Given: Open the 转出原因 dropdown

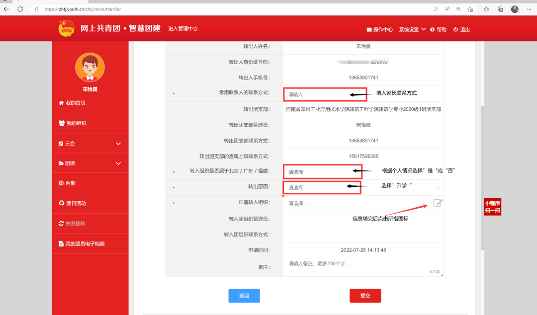Looking at the screenshot, I should tap(363, 187).
